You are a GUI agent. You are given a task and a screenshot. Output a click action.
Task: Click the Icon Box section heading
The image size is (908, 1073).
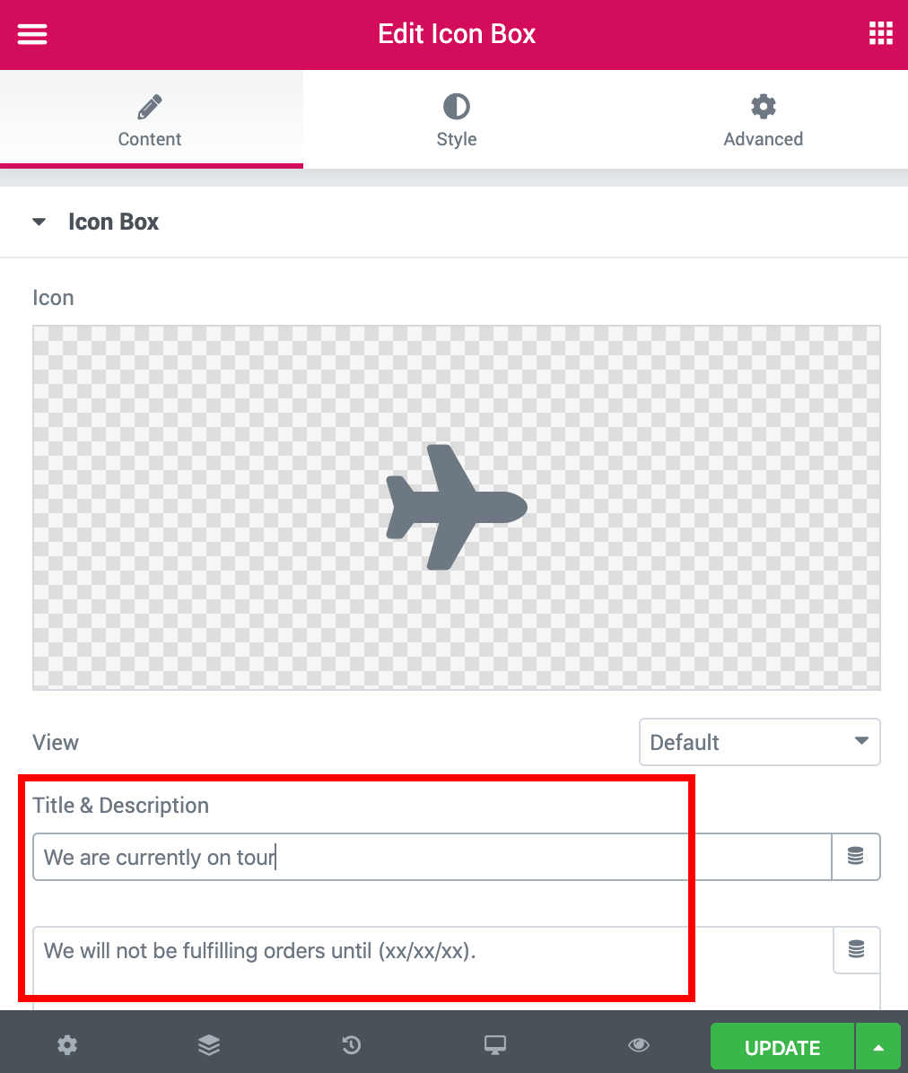pos(114,222)
